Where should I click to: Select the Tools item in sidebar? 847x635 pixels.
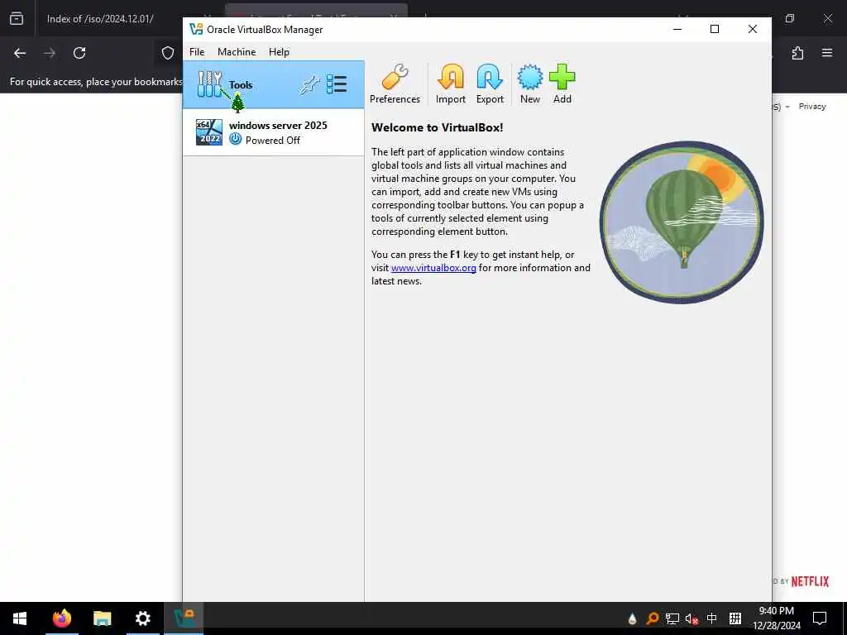pos(273,85)
